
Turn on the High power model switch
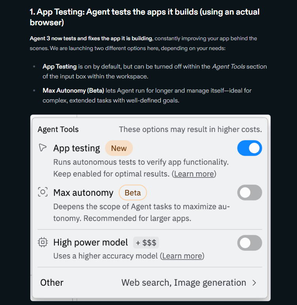click(x=249, y=243)
